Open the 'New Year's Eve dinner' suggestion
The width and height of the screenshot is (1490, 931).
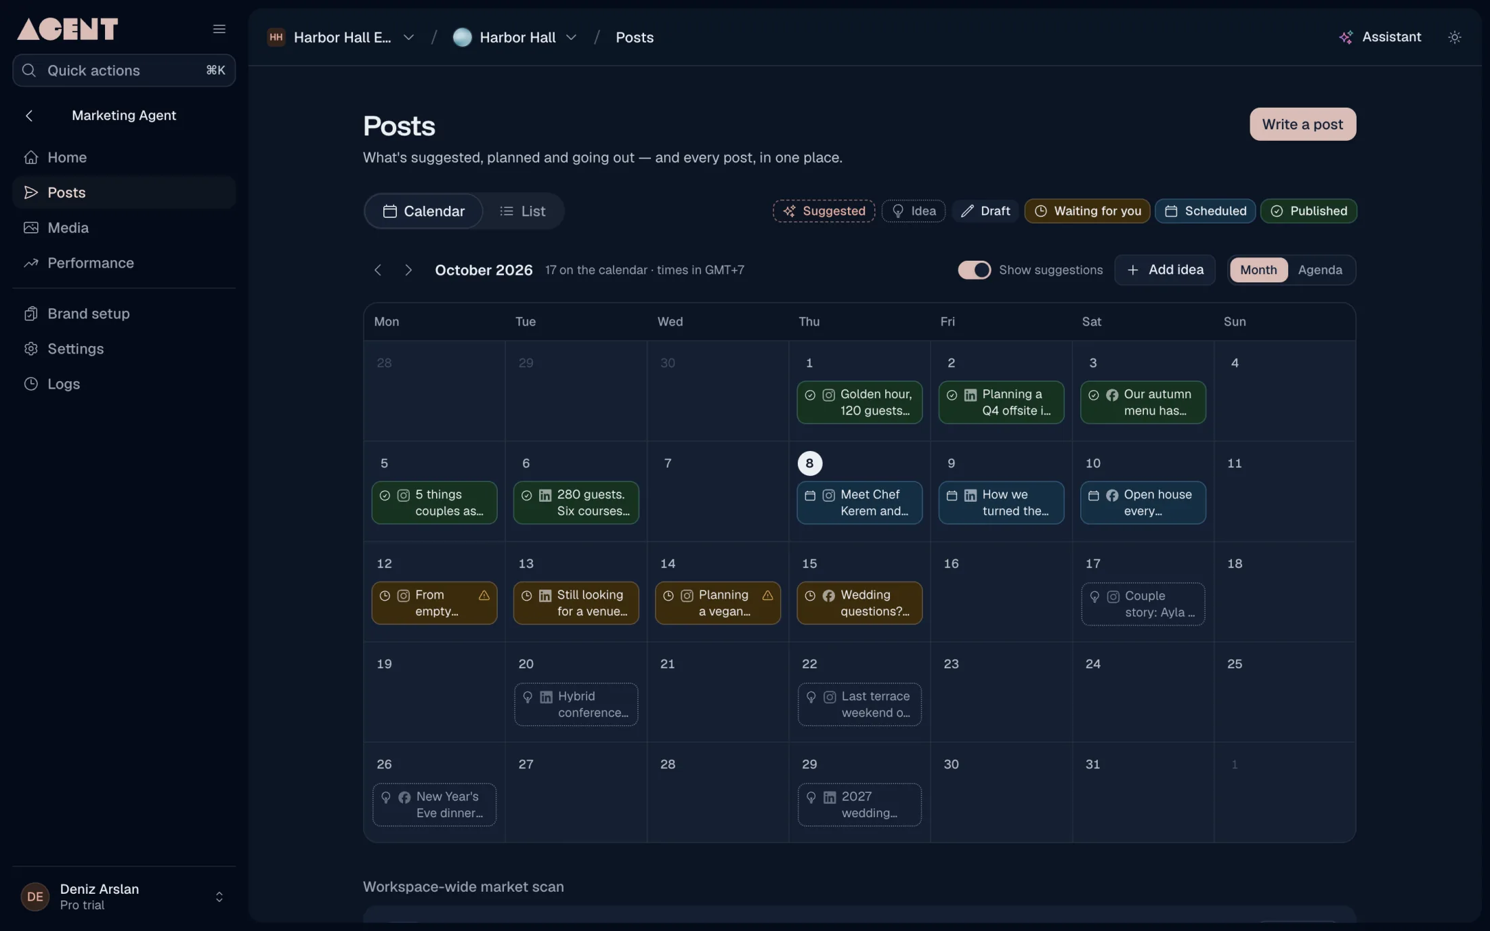point(434,805)
